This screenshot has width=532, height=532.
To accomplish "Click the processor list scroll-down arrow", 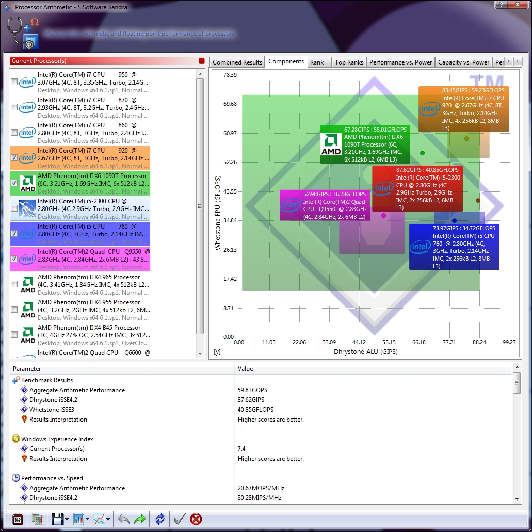I will coord(200,353).
